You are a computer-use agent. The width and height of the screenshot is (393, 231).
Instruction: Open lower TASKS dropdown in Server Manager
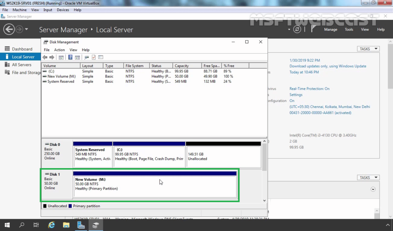tap(368, 177)
